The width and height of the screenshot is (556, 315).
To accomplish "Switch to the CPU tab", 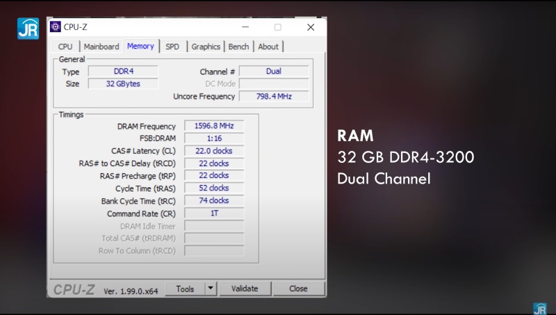I will click(x=65, y=47).
